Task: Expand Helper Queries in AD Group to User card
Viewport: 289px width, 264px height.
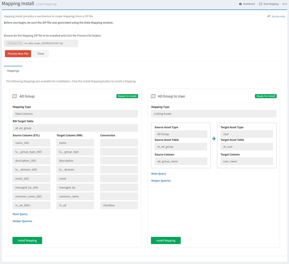Action: pos(161,180)
